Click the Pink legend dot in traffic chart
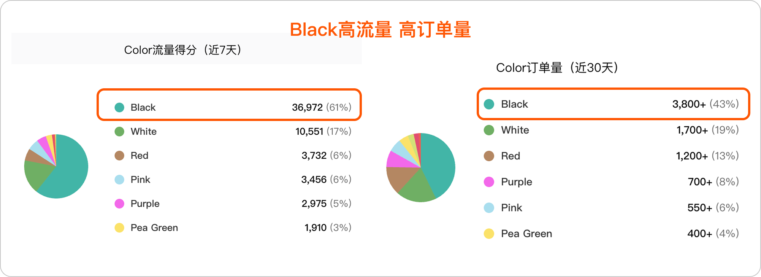This screenshot has width=761, height=277. (119, 180)
